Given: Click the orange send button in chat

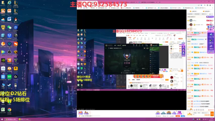Looking at the screenshot, I should 212,114.
